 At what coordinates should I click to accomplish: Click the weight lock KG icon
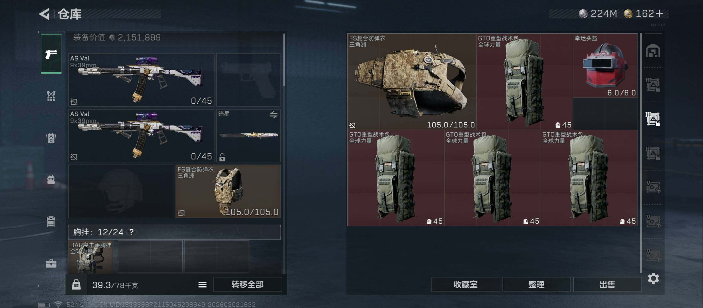(76, 285)
